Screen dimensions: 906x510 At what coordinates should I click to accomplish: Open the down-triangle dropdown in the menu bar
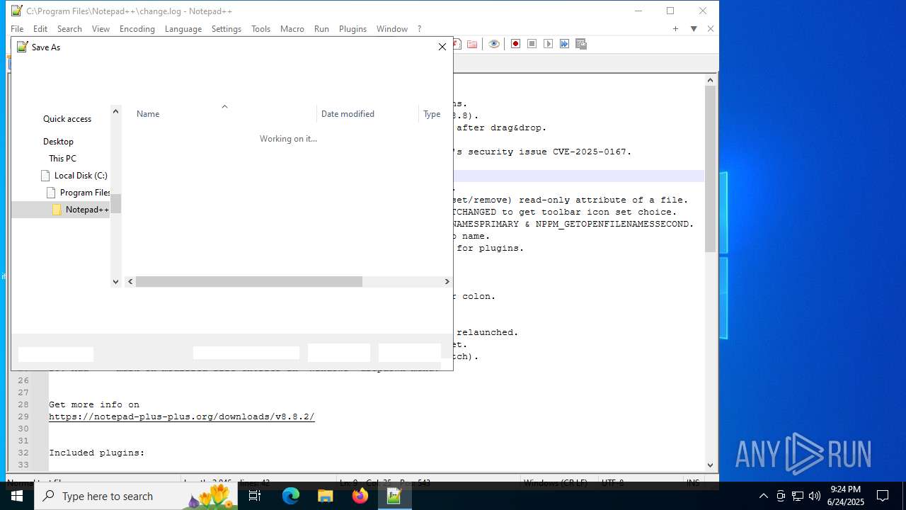(x=694, y=29)
